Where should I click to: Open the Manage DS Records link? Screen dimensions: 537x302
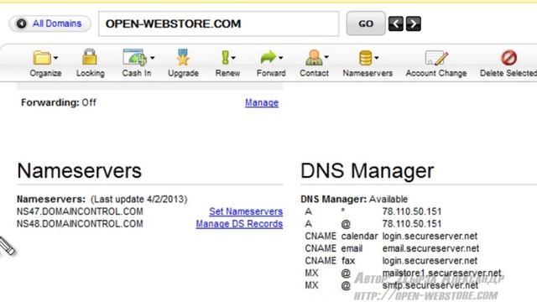239,224
